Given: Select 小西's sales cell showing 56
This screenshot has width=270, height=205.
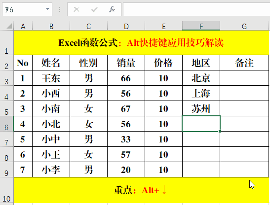Looking at the screenshot, I should click(x=126, y=94).
